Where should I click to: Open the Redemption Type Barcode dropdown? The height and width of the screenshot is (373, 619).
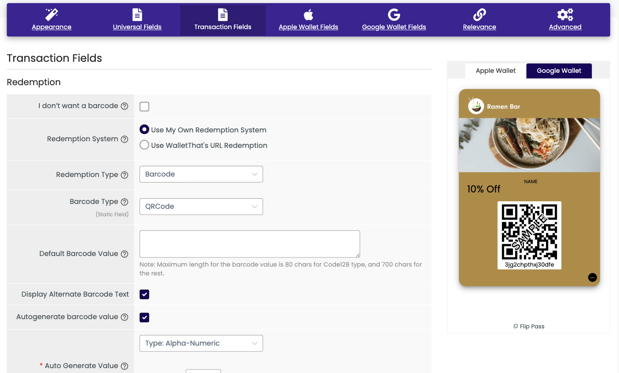point(201,174)
